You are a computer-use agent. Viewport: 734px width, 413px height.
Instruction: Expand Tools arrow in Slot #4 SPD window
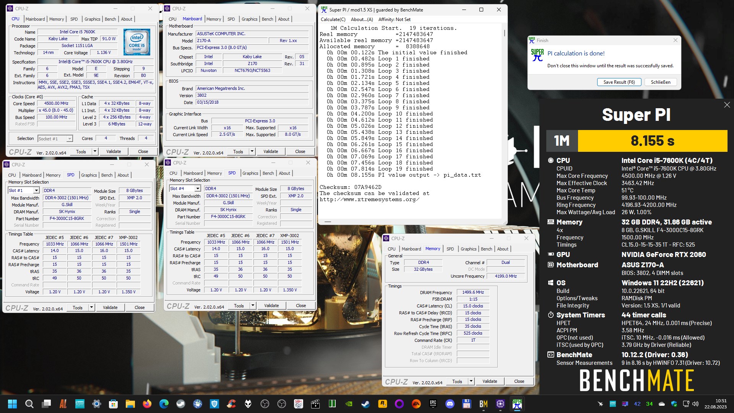(253, 306)
